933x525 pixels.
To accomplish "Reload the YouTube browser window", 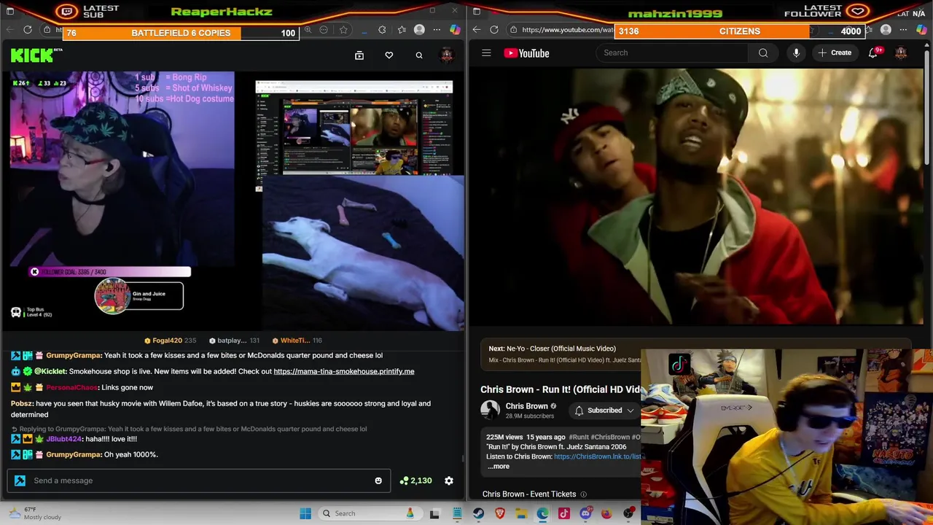I will [494, 30].
